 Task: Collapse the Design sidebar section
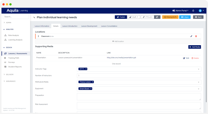(9, 47)
